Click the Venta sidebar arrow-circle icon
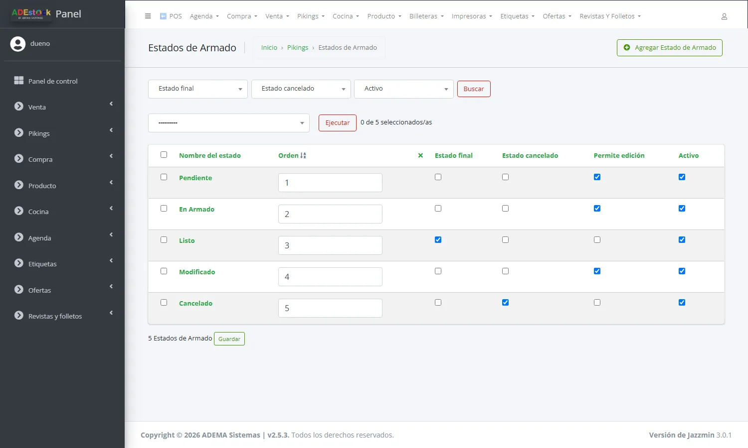 [19, 107]
